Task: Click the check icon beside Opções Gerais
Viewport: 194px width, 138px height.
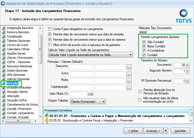Action: click(4, 54)
